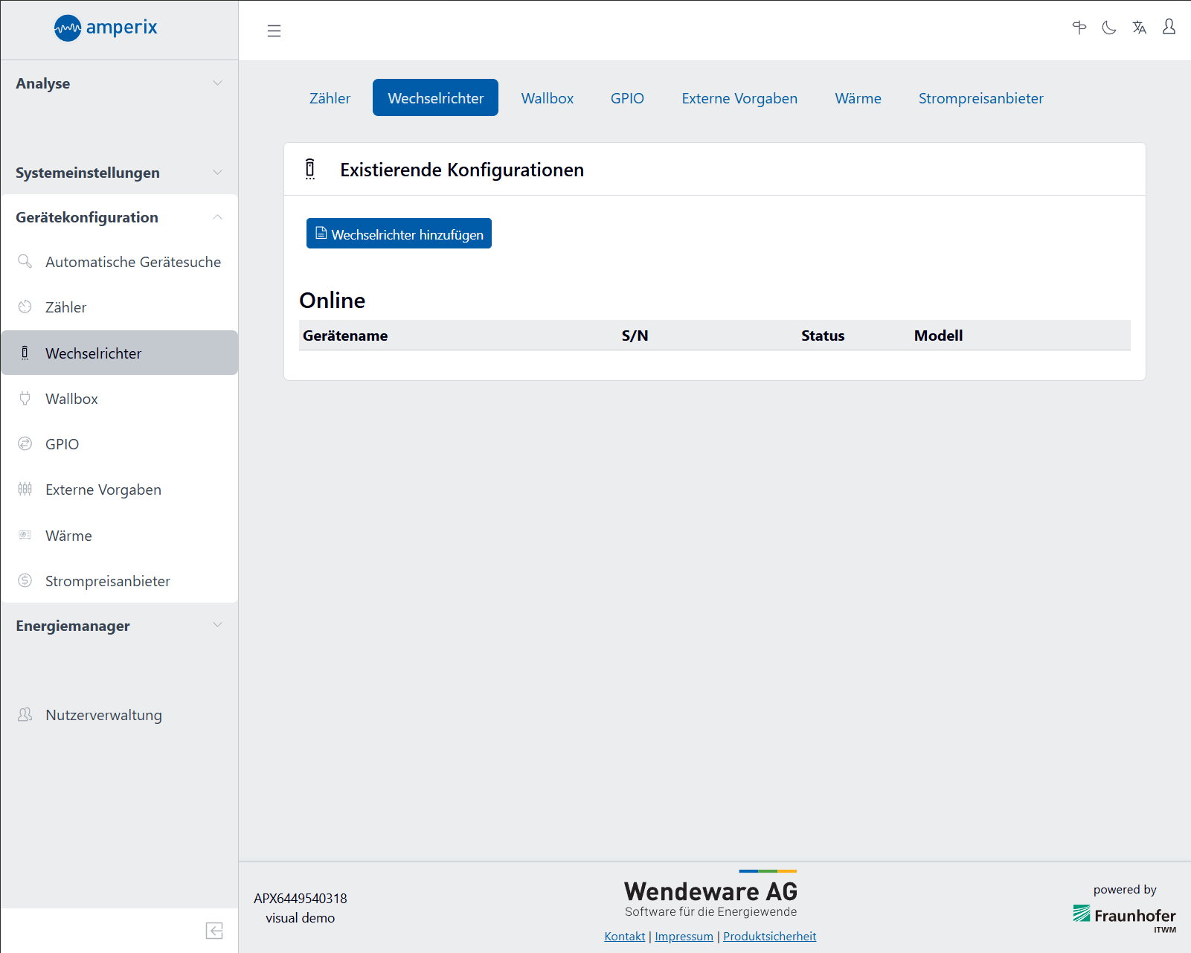This screenshot has height=953, width=1191.
Task: Click the signpost icon in header
Action: tap(1079, 28)
